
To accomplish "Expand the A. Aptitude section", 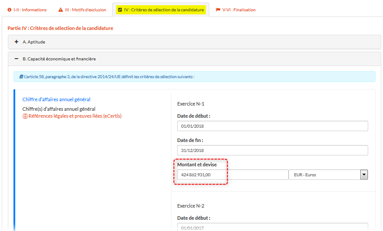I will click(34, 42).
